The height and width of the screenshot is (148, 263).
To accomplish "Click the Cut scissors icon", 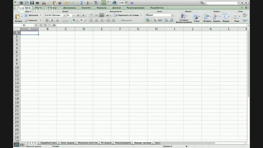I will (x=44, y=3).
